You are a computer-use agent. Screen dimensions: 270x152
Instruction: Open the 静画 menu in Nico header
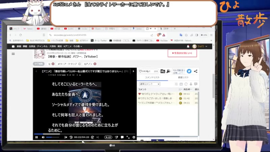point(25,46)
